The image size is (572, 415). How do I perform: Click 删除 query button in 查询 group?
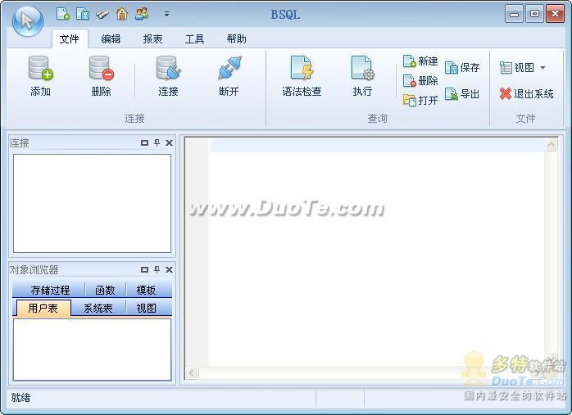point(420,80)
